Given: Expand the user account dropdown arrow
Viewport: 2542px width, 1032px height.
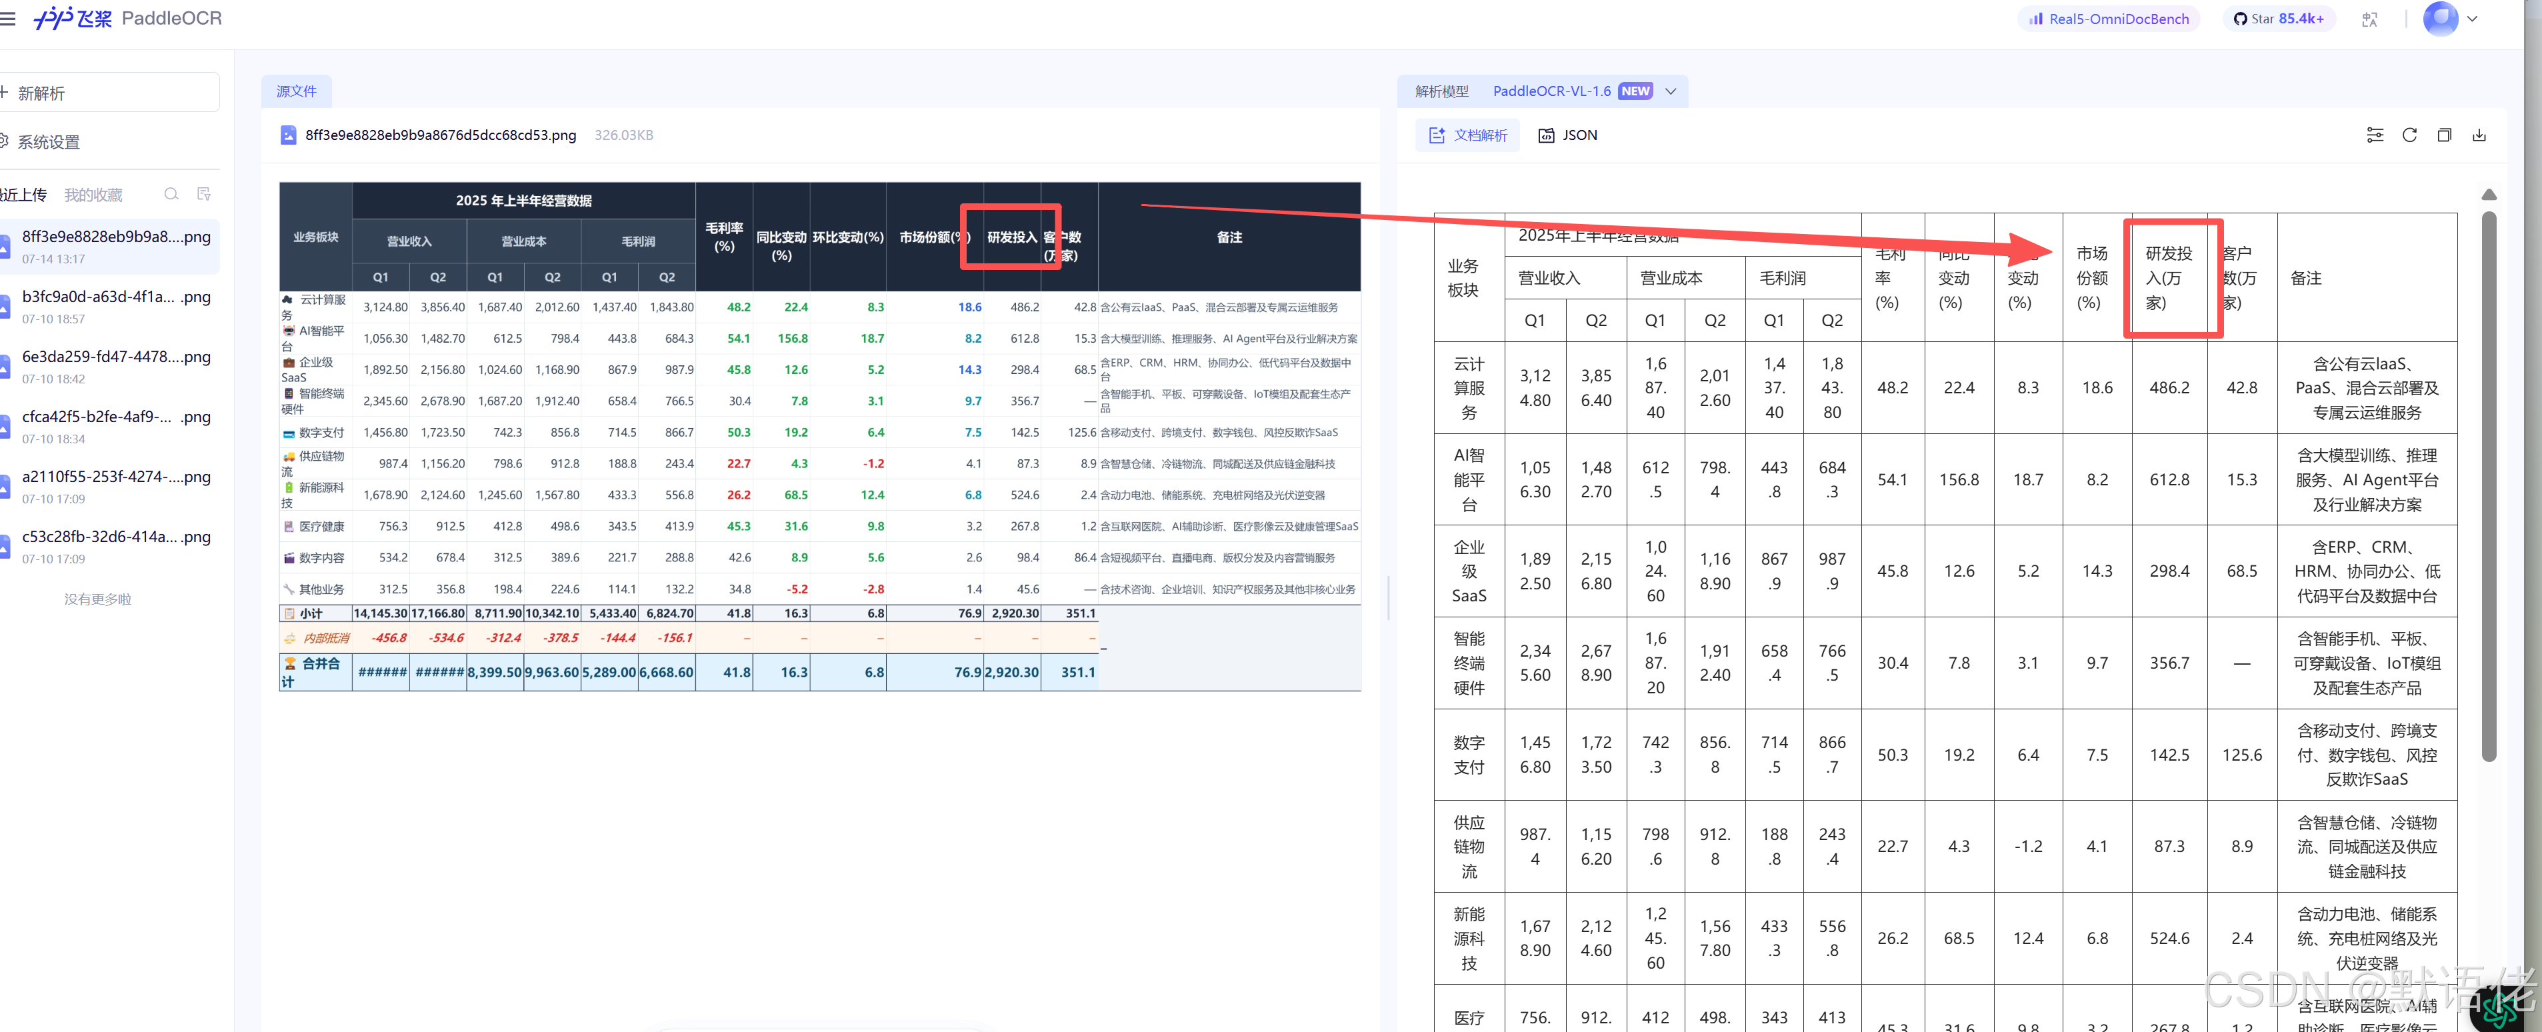Looking at the screenshot, I should [2472, 19].
